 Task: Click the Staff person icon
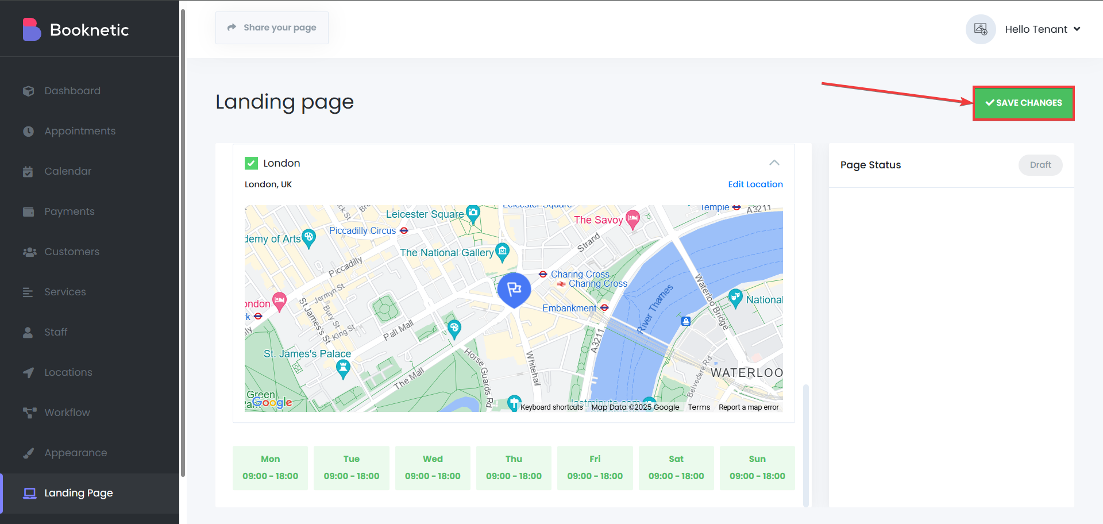tap(28, 332)
